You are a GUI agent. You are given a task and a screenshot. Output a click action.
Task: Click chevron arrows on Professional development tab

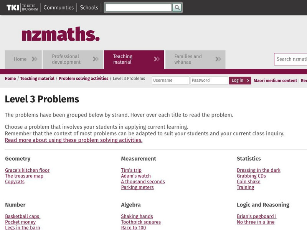pyautogui.click(x=96, y=59)
